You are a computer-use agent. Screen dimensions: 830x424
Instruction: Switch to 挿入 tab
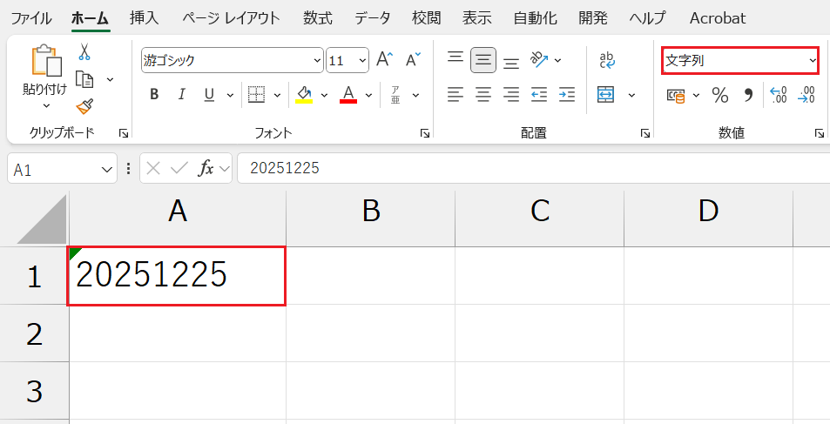point(144,18)
